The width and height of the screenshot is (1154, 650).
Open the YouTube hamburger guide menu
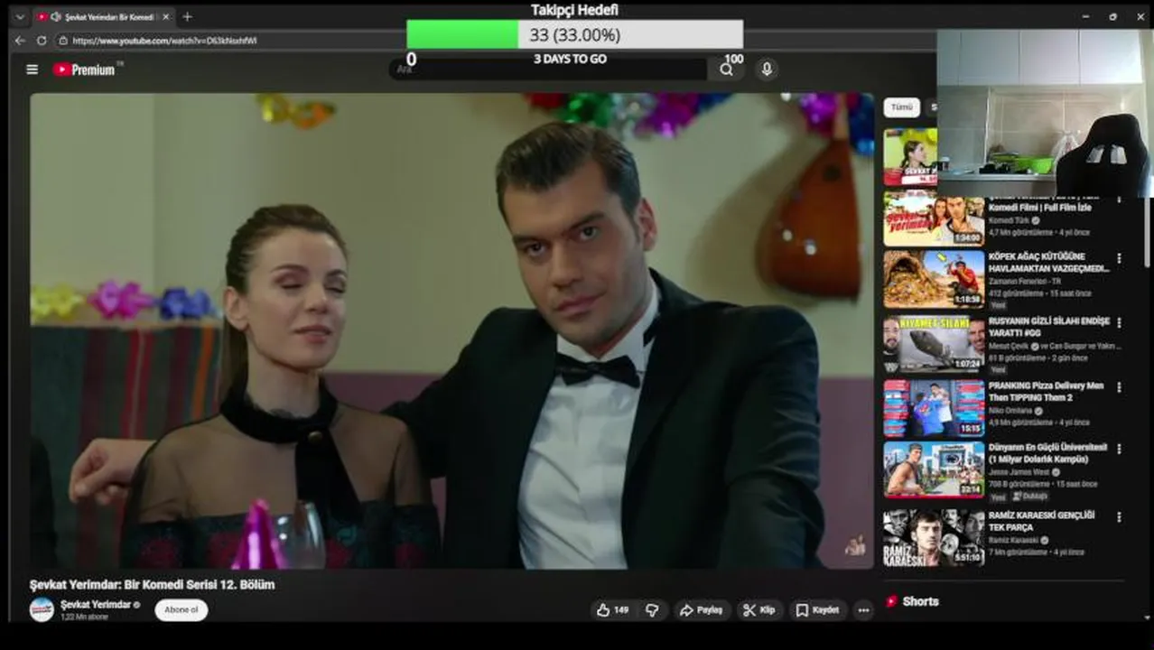click(33, 70)
